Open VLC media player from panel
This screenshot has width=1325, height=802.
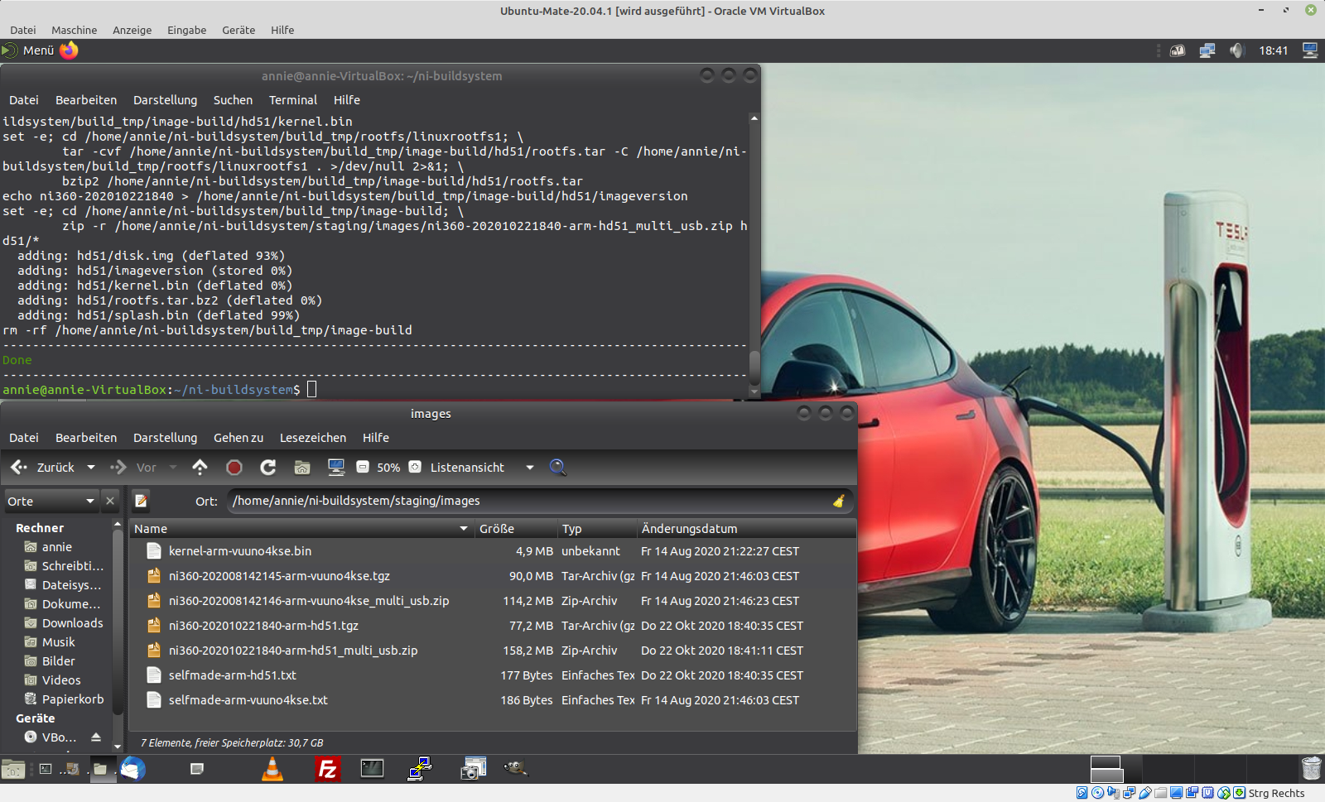point(272,770)
